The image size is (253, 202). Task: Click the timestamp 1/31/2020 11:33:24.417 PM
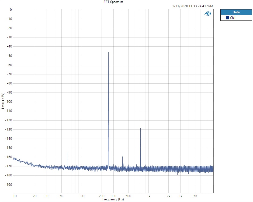click(x=193, y=6)
